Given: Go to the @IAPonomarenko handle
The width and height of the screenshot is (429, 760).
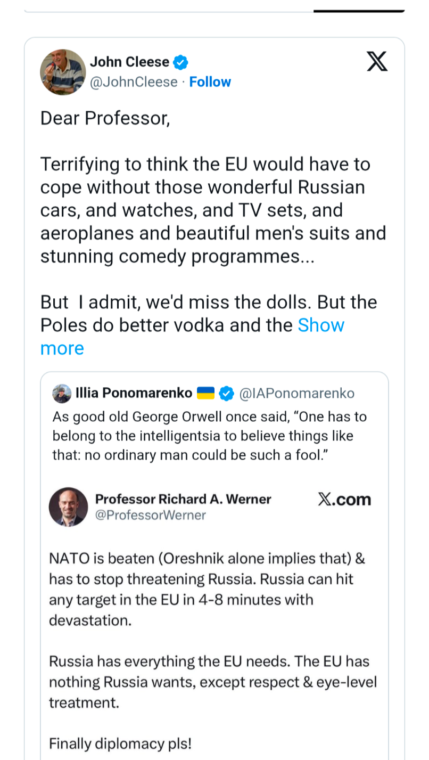Looking at the screenshot, I should point(296,394).
